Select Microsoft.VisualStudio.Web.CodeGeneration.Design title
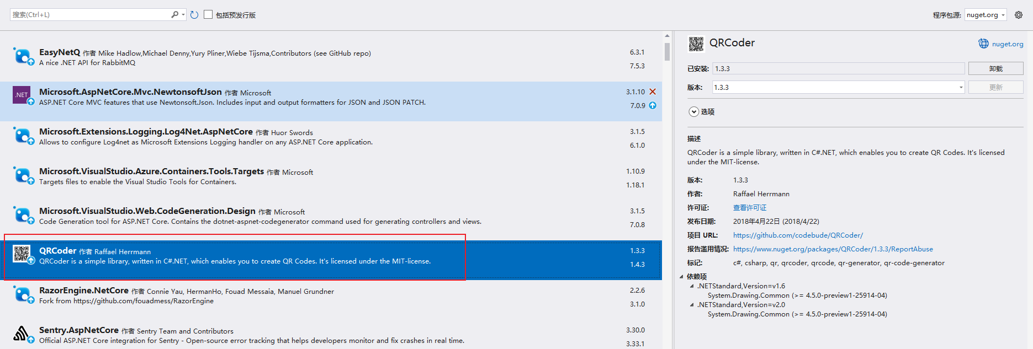The height and width of the screenshot is (349, 1033). pos(147,211)
